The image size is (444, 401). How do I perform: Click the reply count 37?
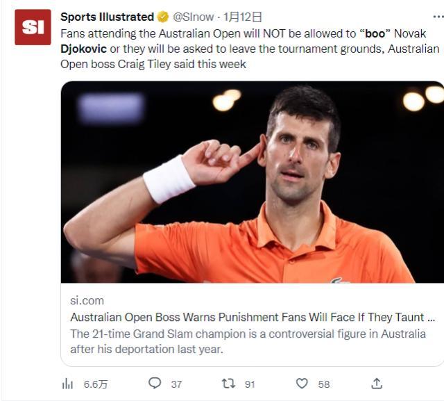pos(176,384)
